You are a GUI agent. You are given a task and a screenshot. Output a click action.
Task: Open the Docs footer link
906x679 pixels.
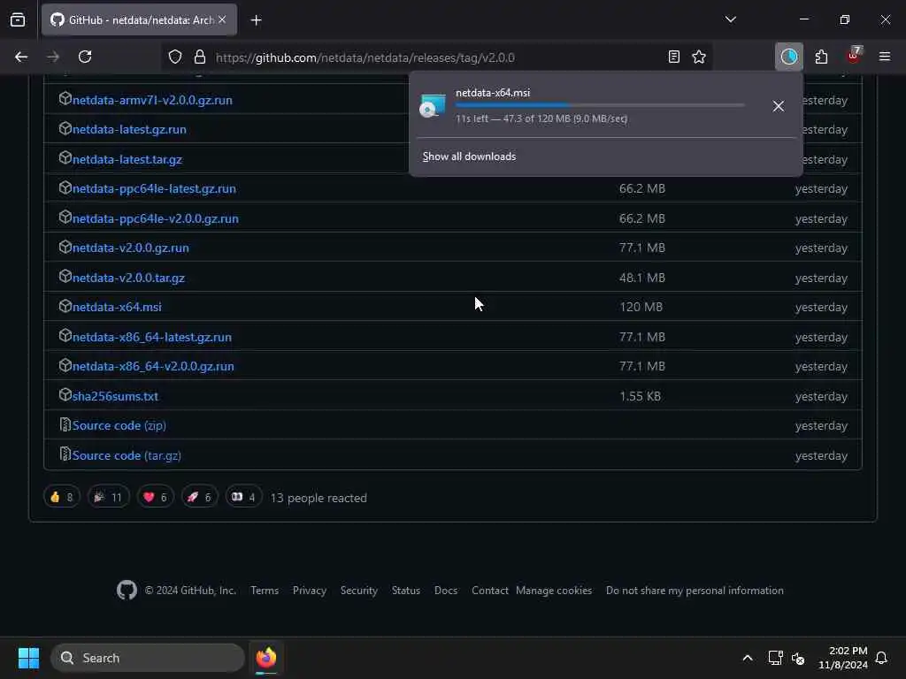tap(446, 591)
